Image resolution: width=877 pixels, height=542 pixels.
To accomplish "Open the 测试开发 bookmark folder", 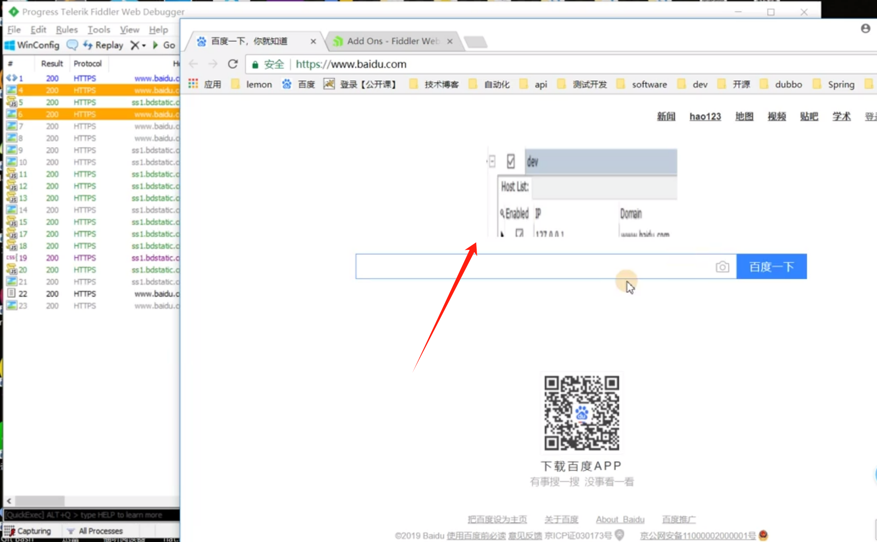I will [582, 84].
